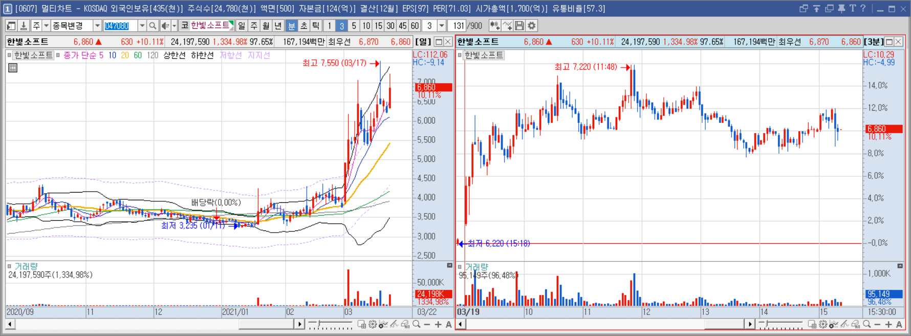
Task: Collapse the 3-minute volume panel with its corner button
Action: (x=900, y=265)
